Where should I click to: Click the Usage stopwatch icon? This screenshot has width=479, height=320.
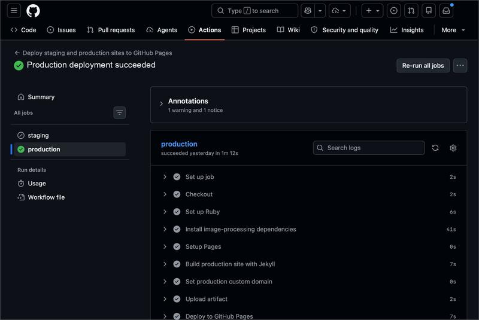[21, 184]
